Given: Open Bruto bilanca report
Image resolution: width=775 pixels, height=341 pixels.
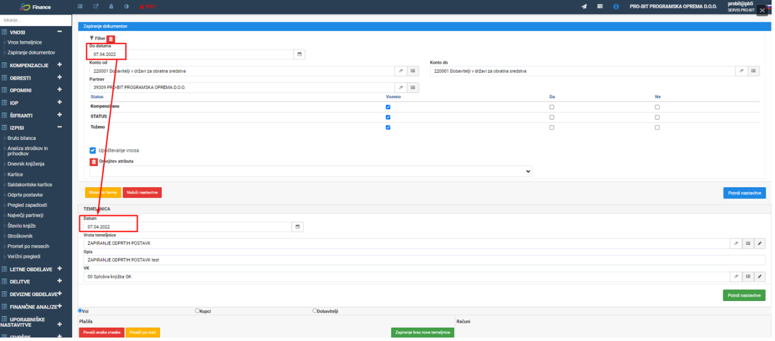Looking at the screenshot, I should (22, 138).
